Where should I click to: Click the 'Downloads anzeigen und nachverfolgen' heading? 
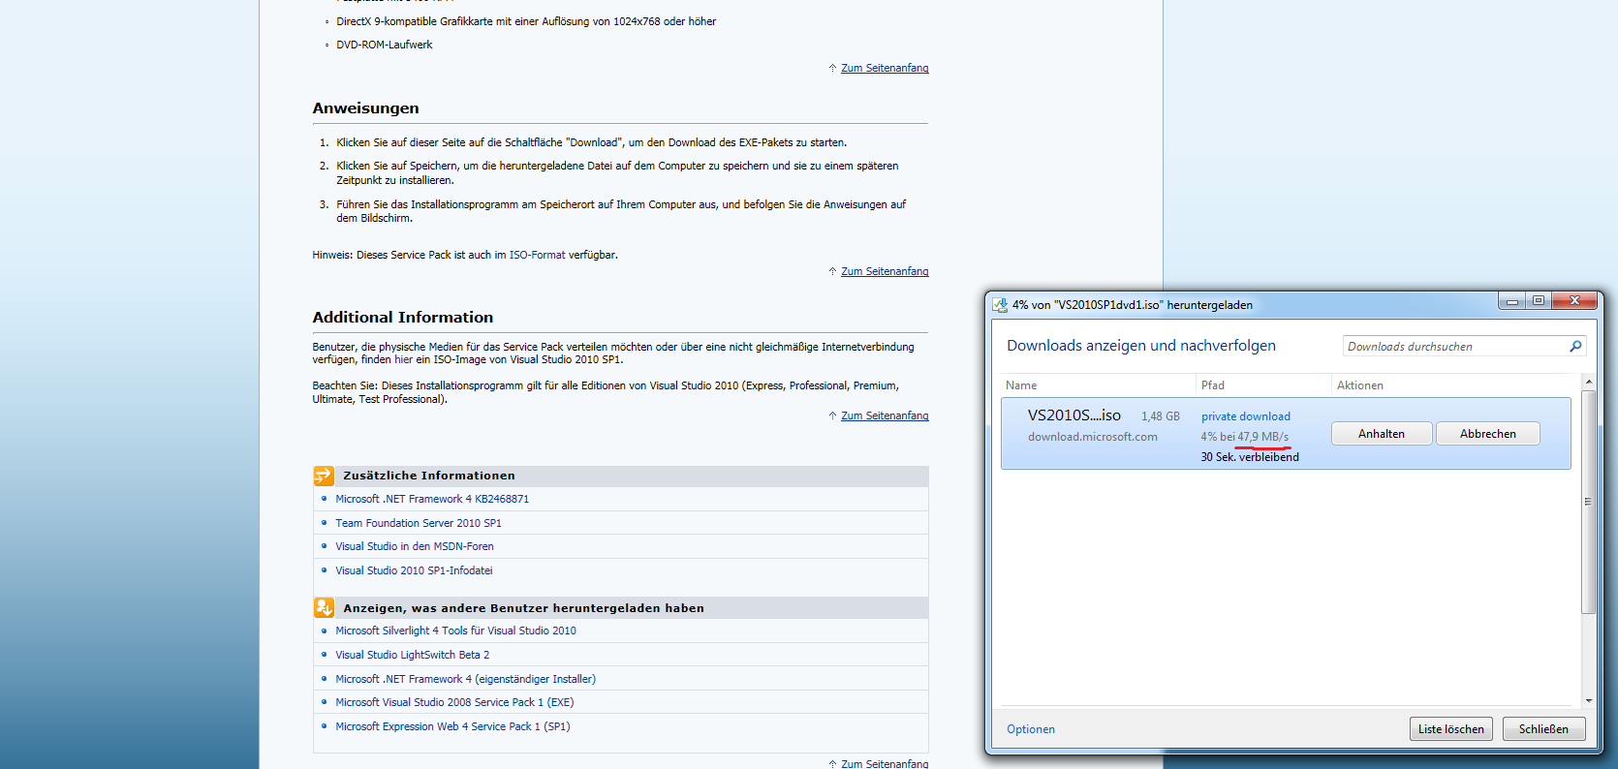1141,346
